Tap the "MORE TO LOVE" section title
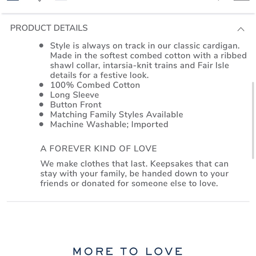The width and height of the screenshot is (256, 256). [128, 251]
